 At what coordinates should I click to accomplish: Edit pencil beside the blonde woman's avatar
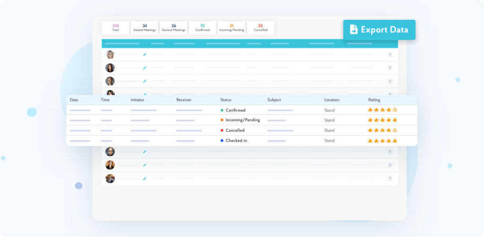tap(145, 54)
